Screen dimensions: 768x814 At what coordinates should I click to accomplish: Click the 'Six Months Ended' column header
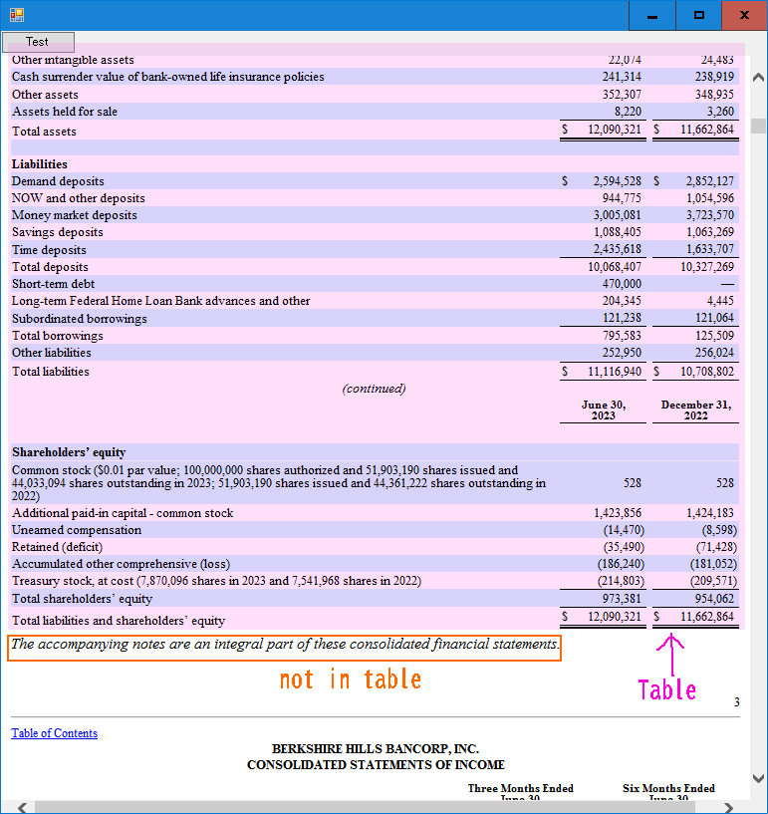(x=668, y=788)
